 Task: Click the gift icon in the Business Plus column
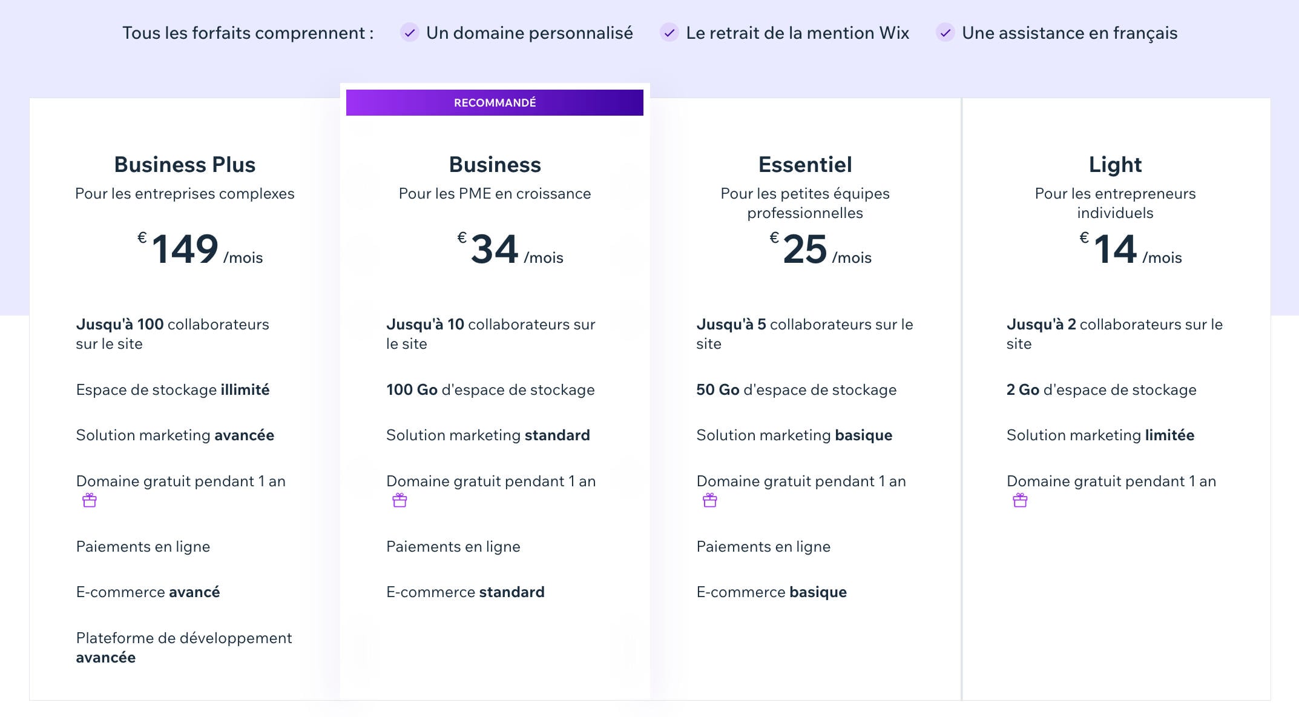(x=90, y=500)
